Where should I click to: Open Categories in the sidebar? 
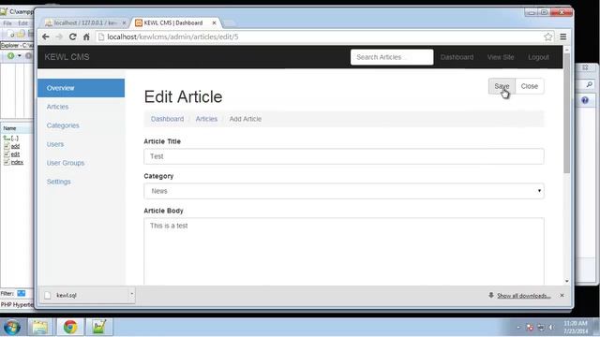(x=63, y=125)
